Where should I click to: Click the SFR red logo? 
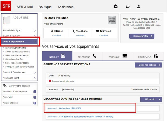pos(6,6)
